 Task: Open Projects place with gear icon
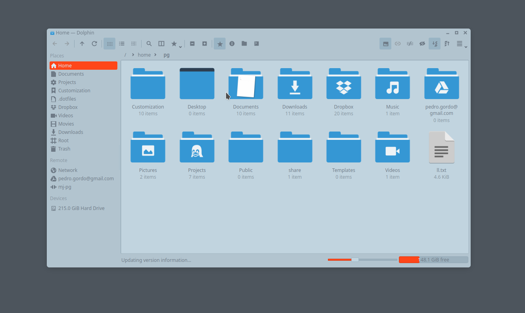(83, 82)
